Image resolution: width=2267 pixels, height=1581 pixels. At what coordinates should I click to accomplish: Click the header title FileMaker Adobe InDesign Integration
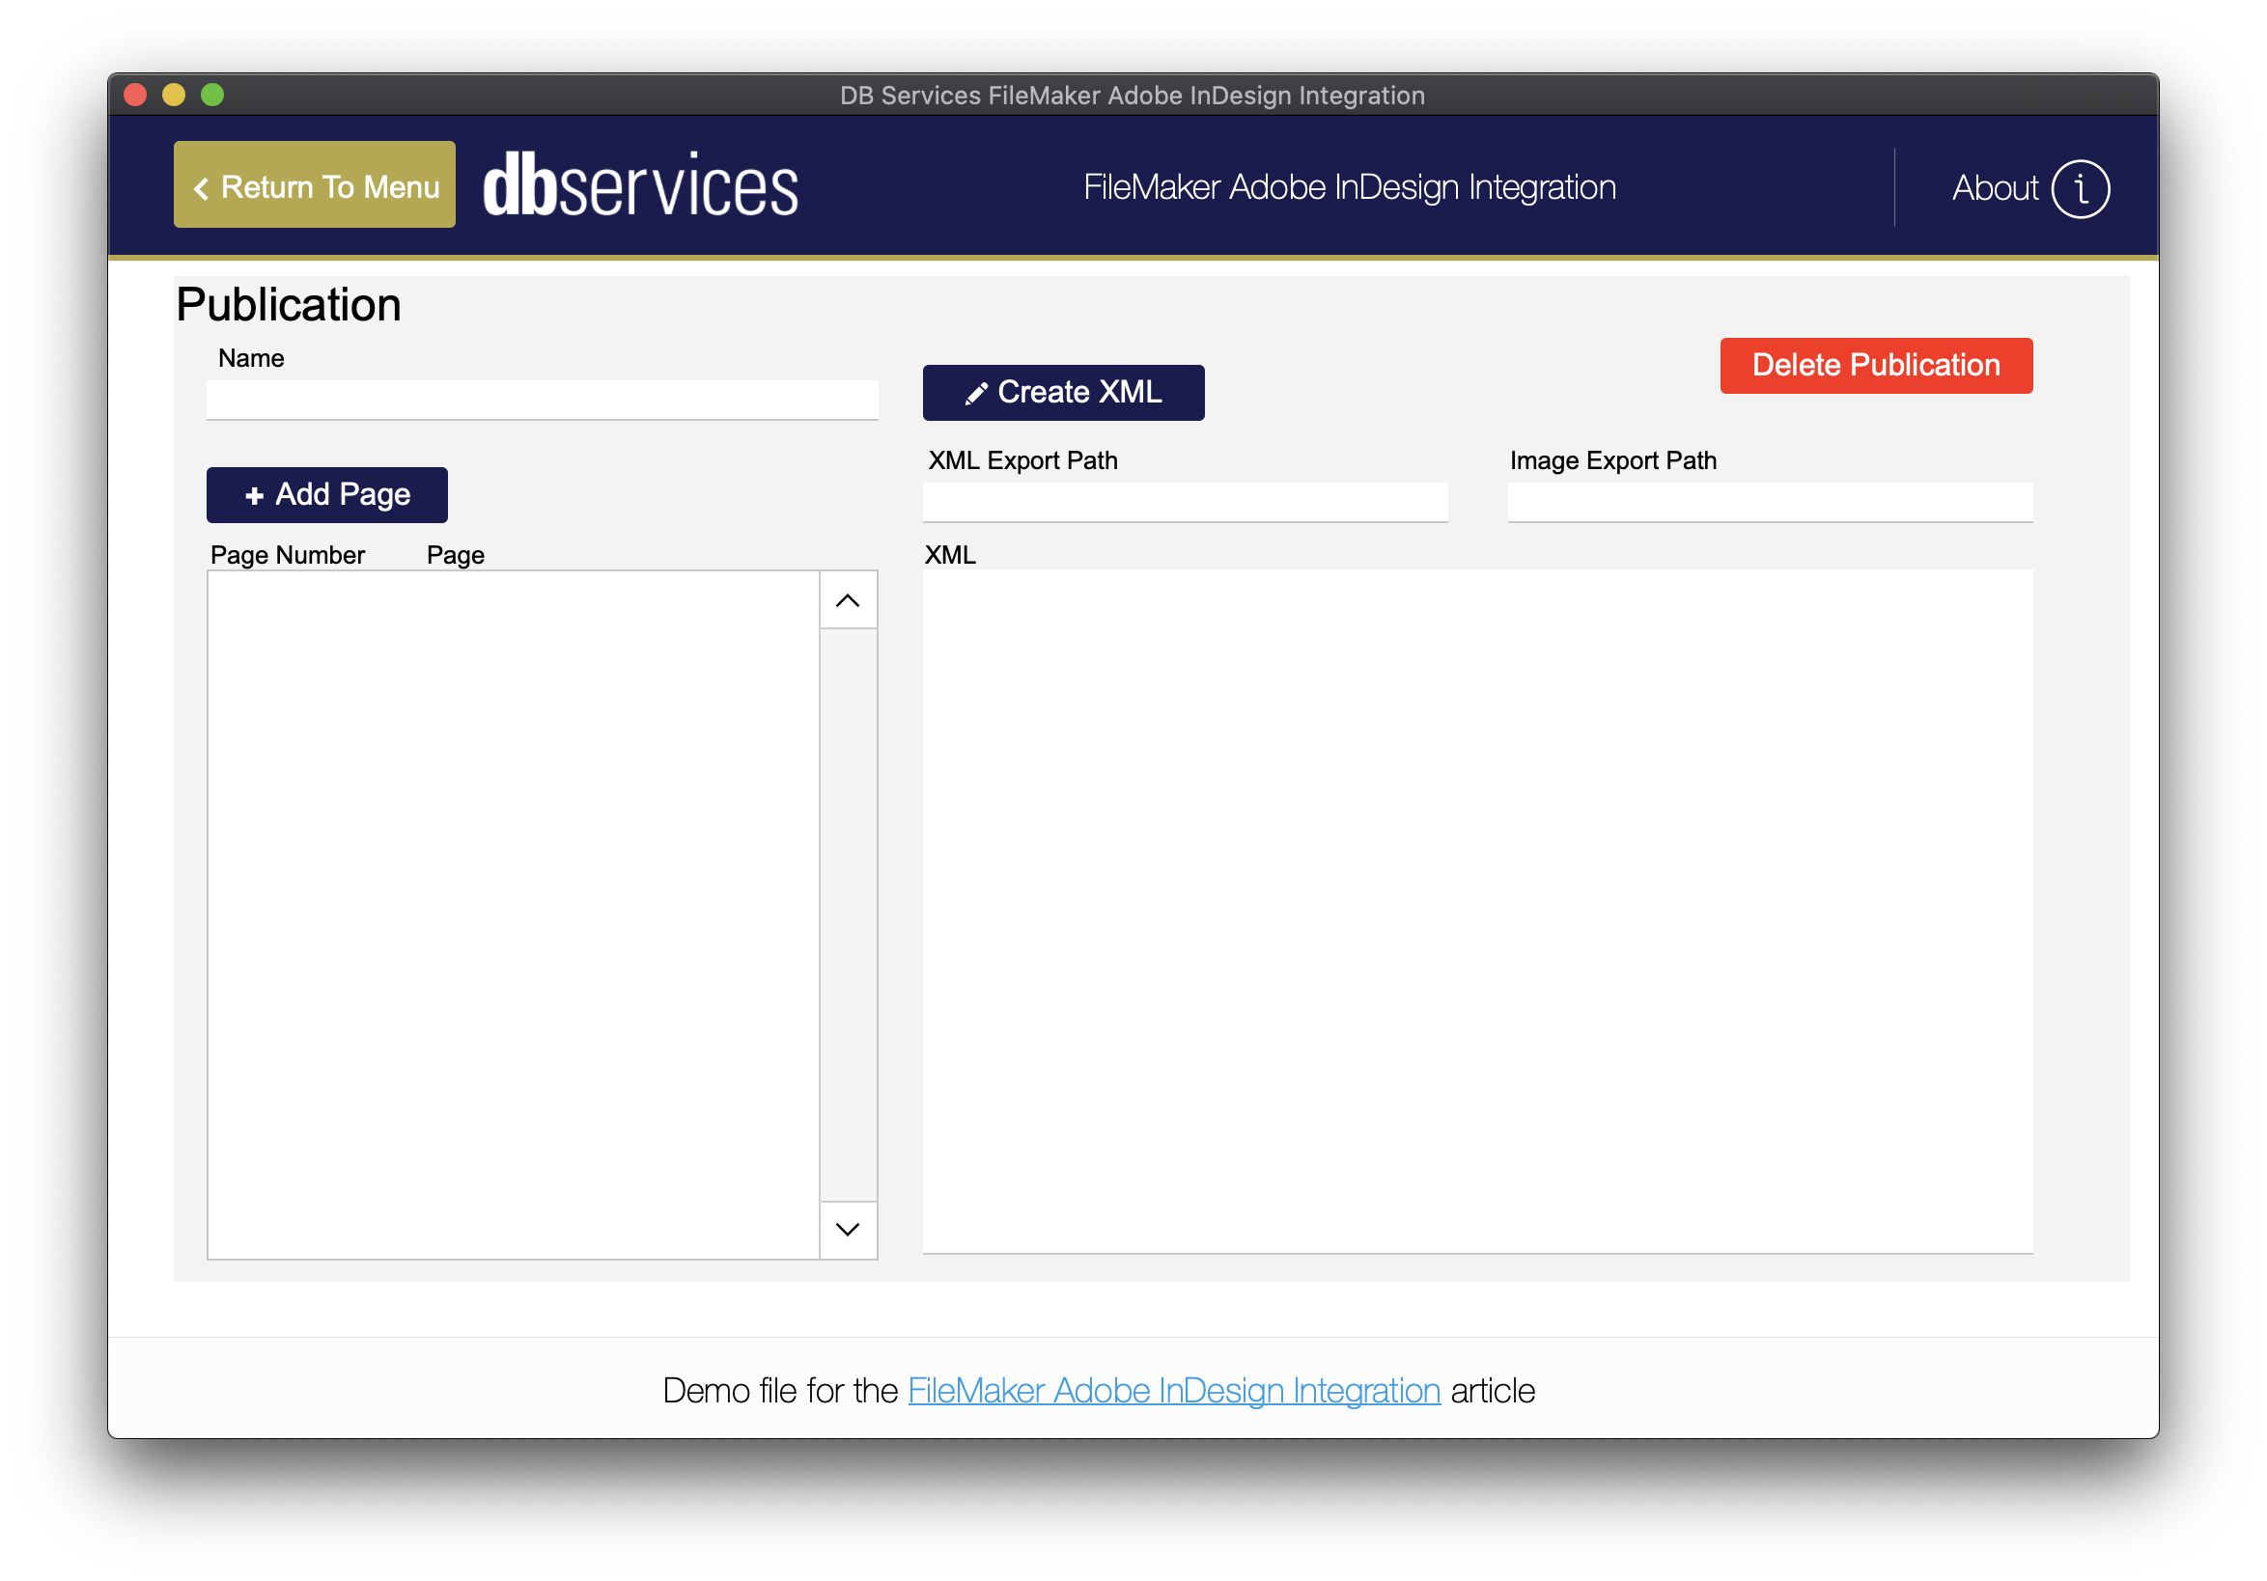coord(1349,187)
